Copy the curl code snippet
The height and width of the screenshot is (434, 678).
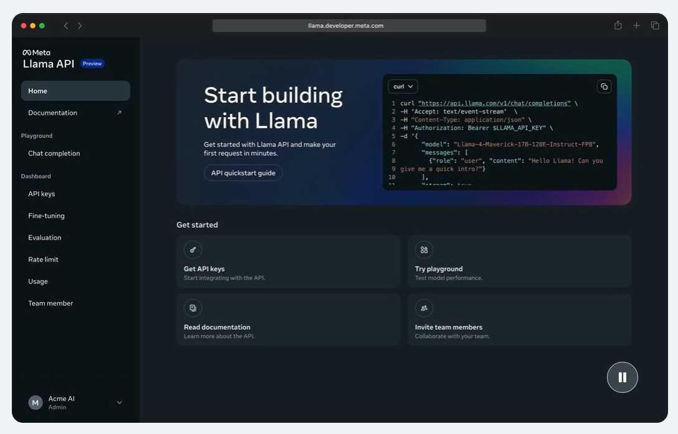click(604, 87)
